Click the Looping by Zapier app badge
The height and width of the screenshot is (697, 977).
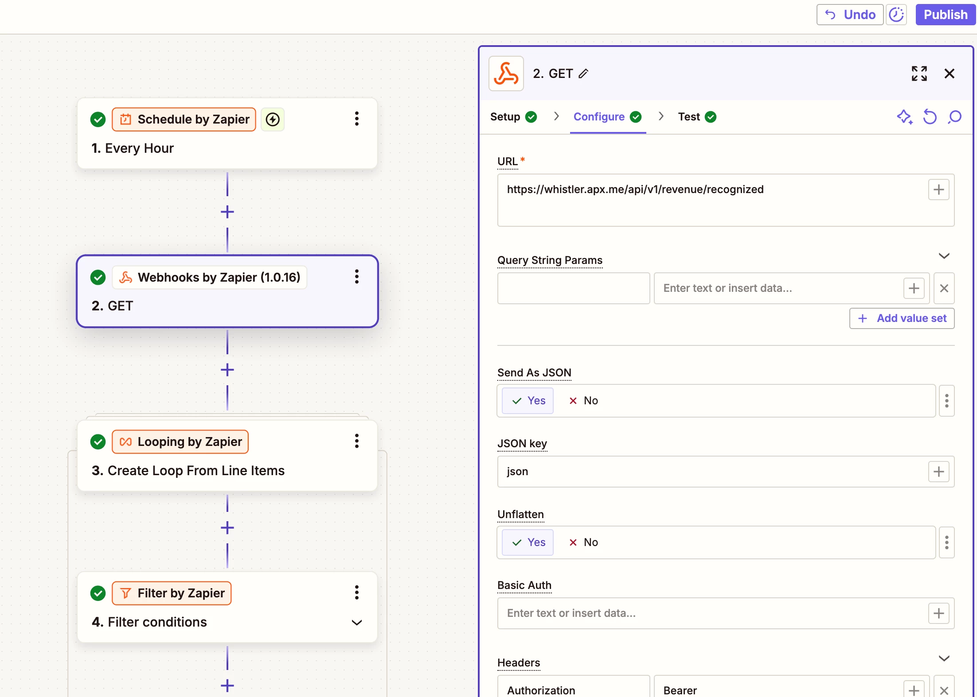pos(180,442)
